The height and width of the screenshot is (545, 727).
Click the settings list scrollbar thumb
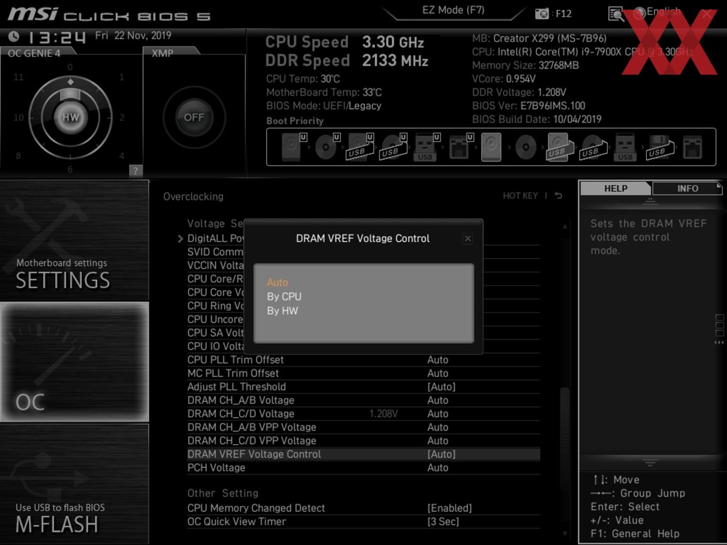pos(564,439)
